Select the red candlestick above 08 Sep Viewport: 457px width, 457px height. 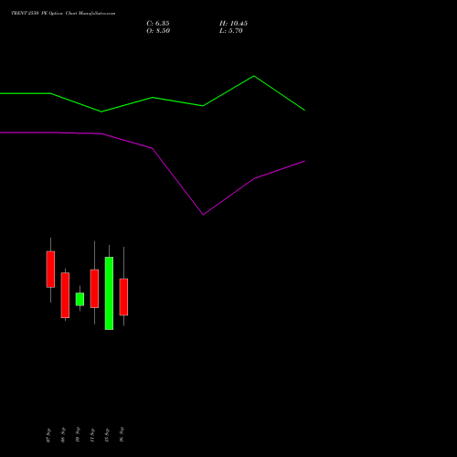(x=65, y=295)
